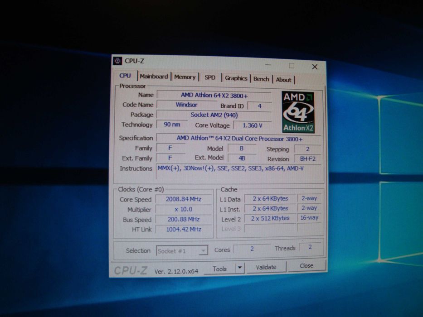This screenshot has width=423, height=317.
Task: Minimize the CPU-Z window
Action: (268, 65)
